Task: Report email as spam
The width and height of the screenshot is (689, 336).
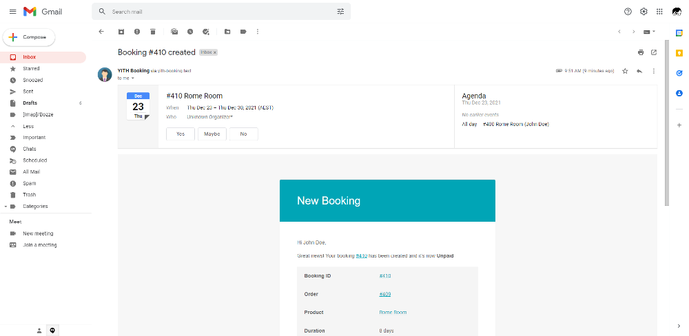Action: (137, 32)
